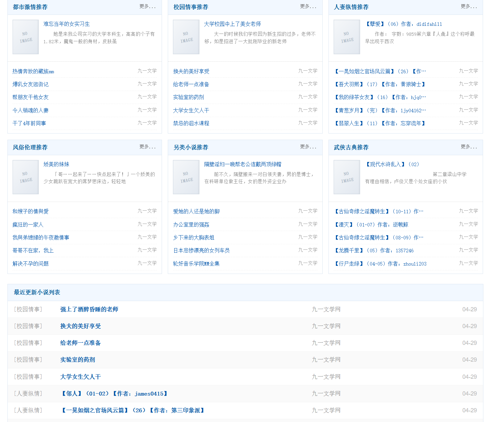Open 更多 link in 风俗伦理推荐 section

(147, 147)
